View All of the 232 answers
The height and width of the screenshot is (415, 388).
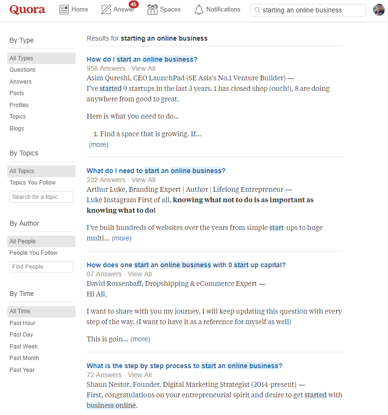point(143,180)
